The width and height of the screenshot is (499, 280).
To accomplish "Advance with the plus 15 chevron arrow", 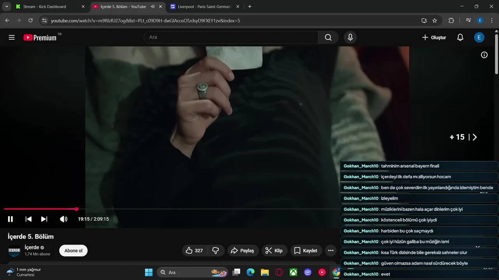I will tap(474, 137).
